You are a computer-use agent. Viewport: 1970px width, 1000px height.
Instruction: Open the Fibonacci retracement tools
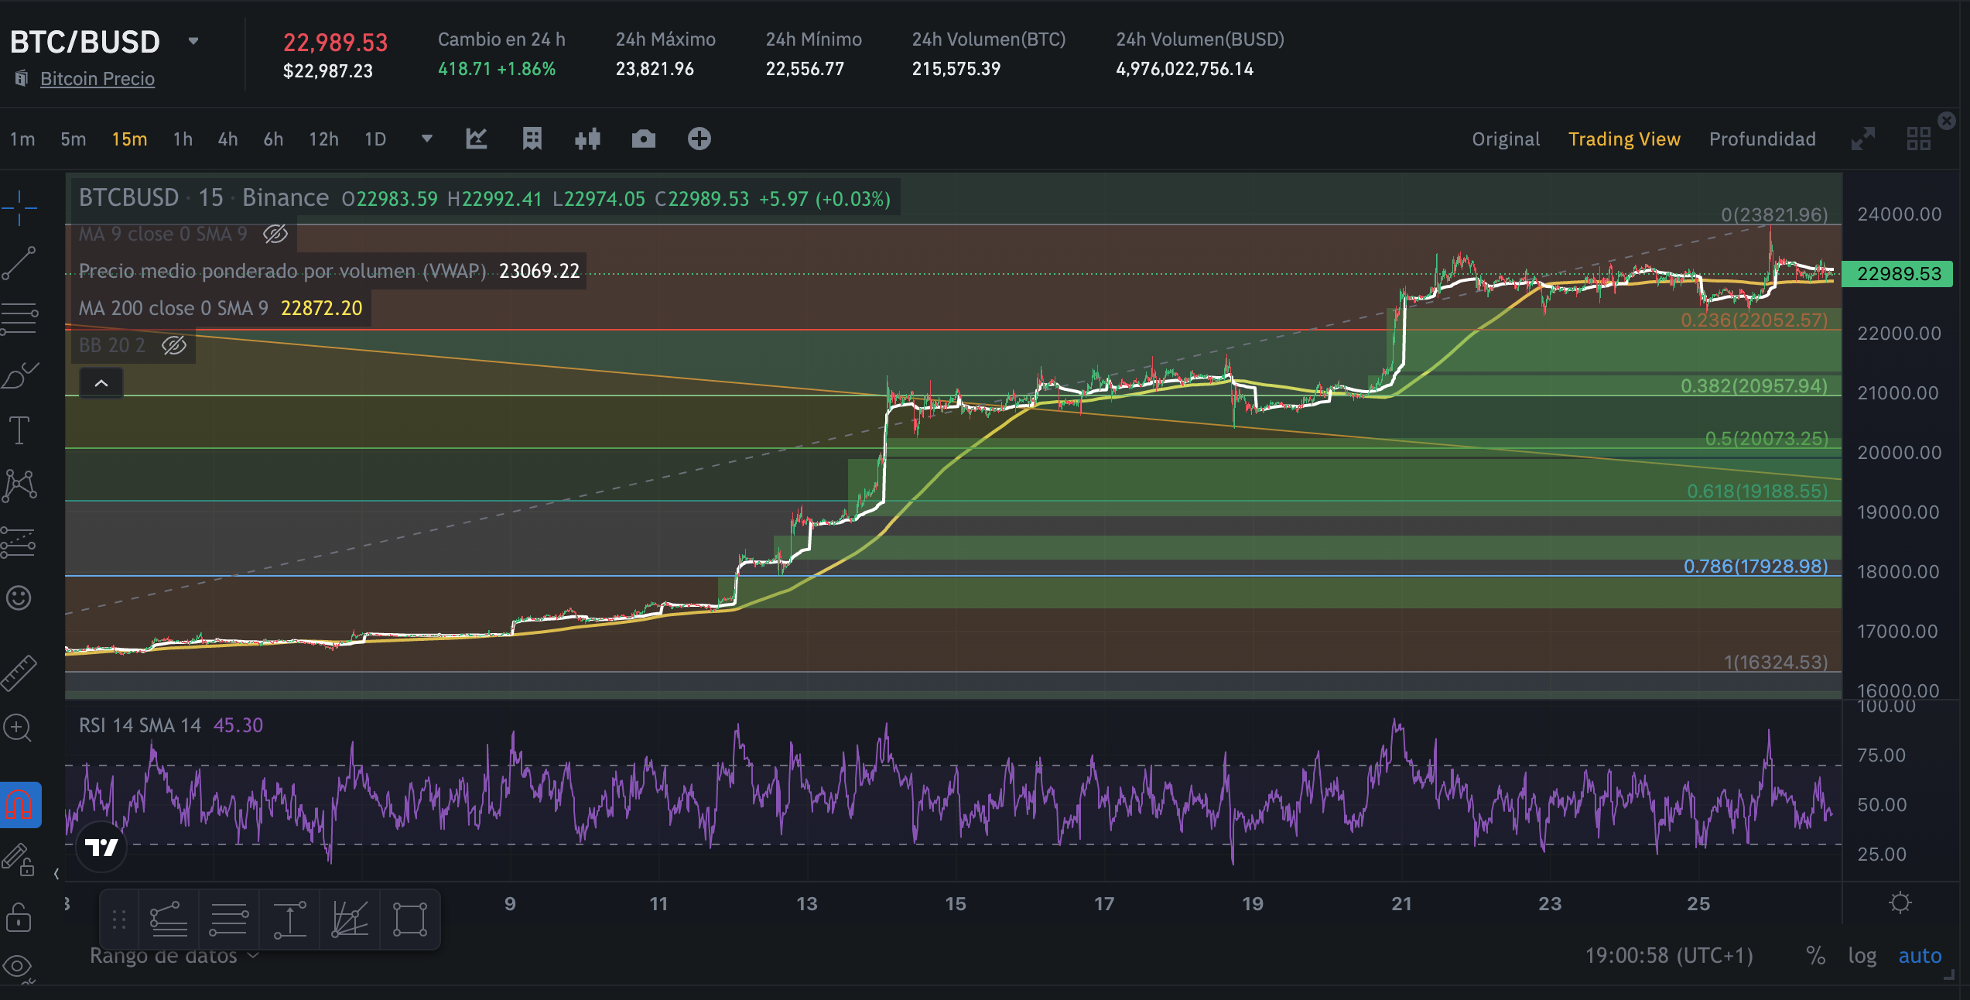(x=19, y=318)
